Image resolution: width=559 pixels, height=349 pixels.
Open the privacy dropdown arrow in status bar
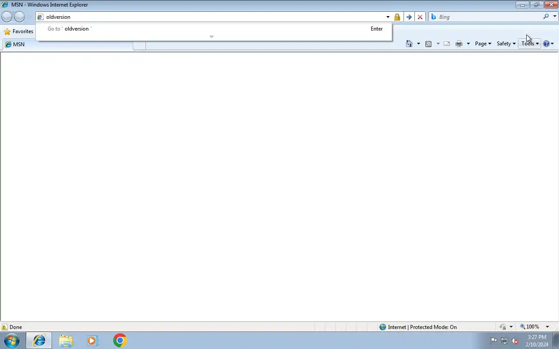click(511, 327)
